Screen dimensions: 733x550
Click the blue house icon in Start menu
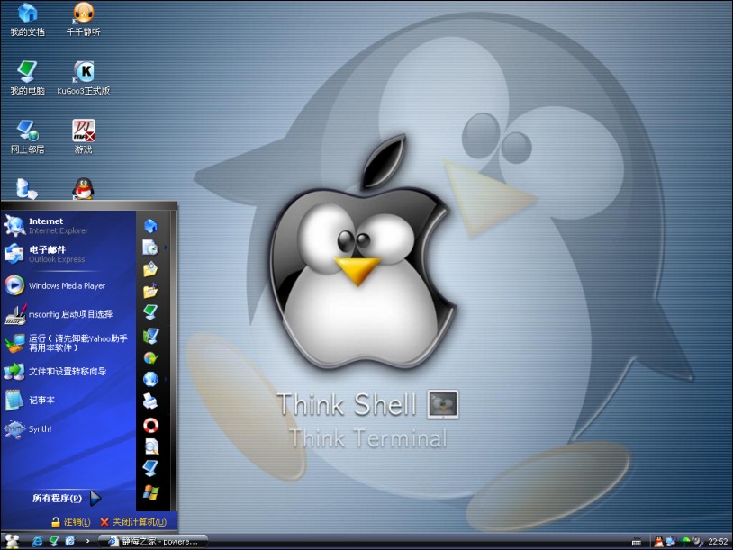tap(150, 226)
